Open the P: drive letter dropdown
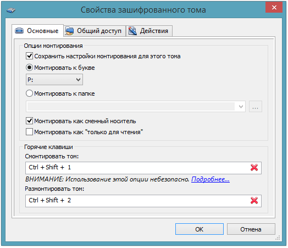 click(54, 80)
